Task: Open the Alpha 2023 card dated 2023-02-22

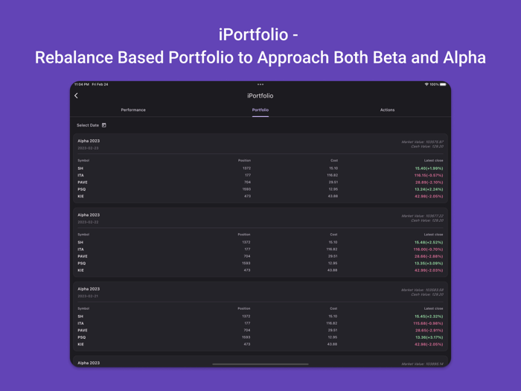Action: click(x=260, y=242)
